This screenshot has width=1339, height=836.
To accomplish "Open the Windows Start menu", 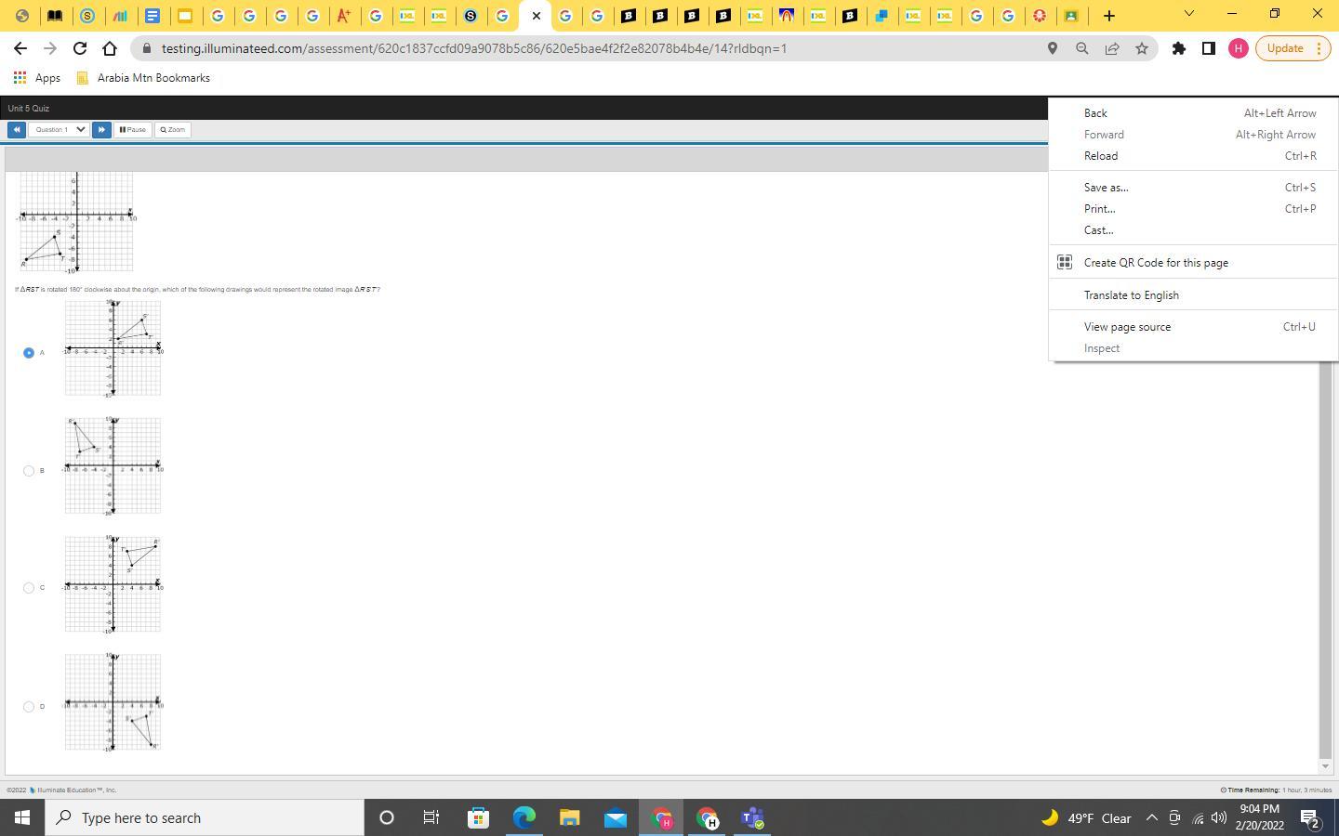I will pos(22,817).
